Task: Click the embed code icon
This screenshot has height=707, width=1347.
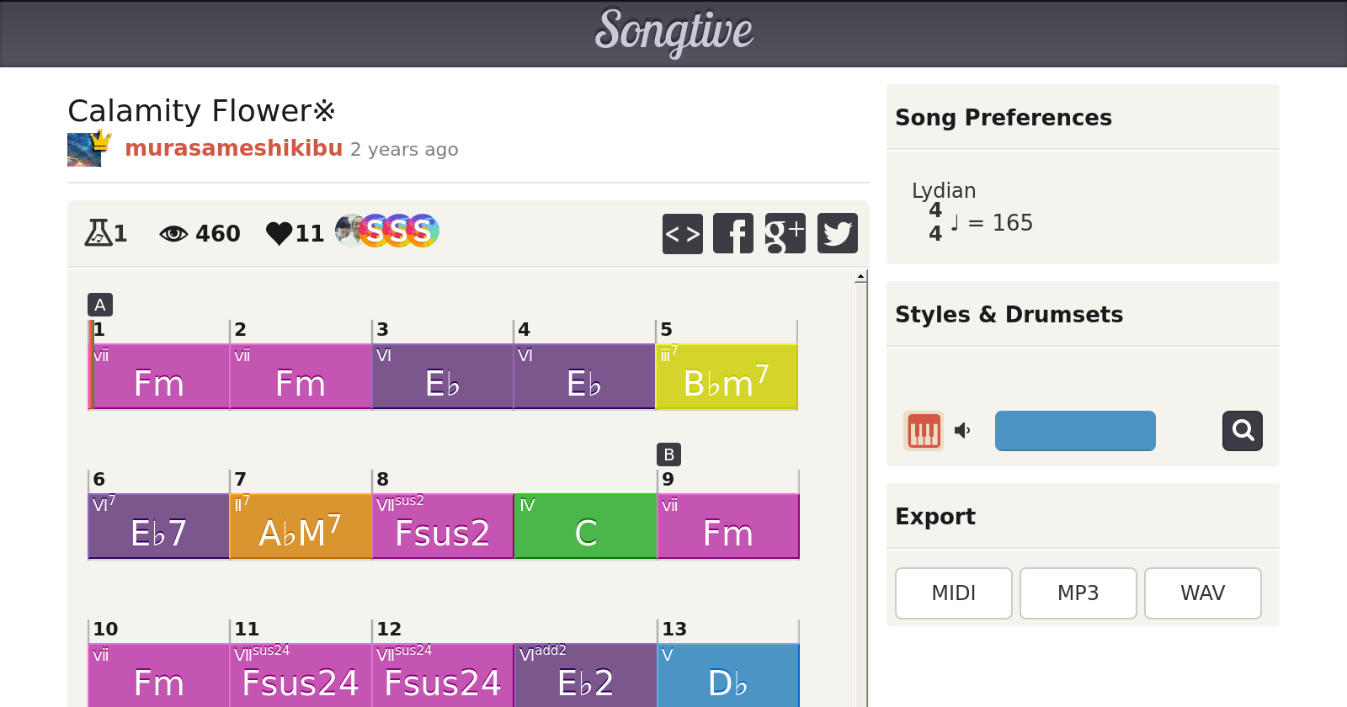Action: coord(682,233)
